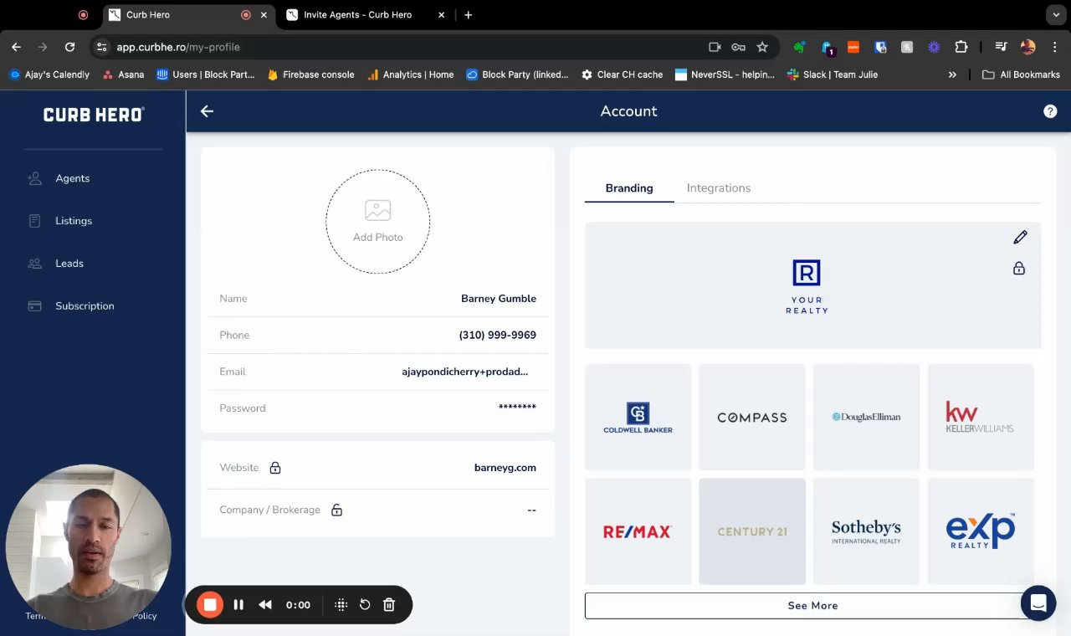
Task: Rewind the recording
Action: click(265, 604)
